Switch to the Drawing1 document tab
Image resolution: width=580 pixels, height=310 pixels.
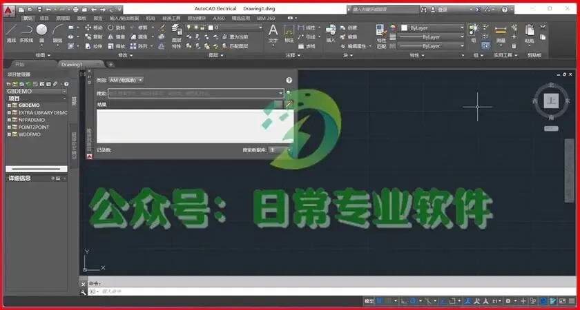81,64
